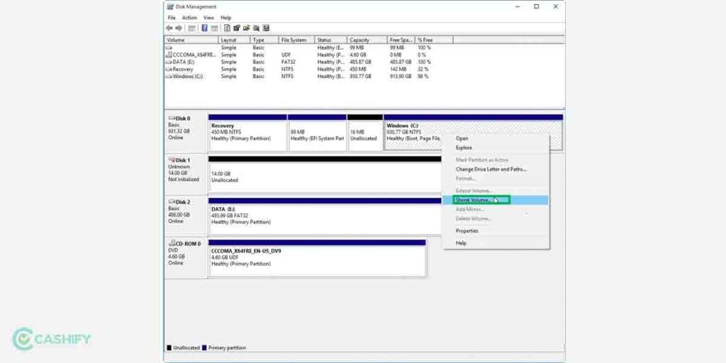
Task: Toggle the Show/Hide Action Pane toolbar icon
Action: 214,28
